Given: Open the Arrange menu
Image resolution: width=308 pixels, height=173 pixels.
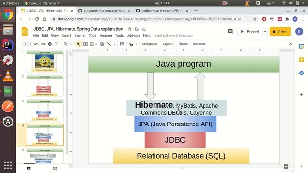Looking at the screenshot, I should pos(106,35).
